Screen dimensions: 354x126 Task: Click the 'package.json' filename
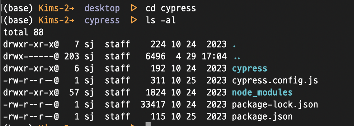[262, 117]
